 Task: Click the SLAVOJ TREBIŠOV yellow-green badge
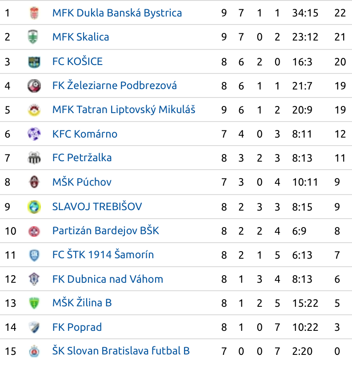[34, 207]
